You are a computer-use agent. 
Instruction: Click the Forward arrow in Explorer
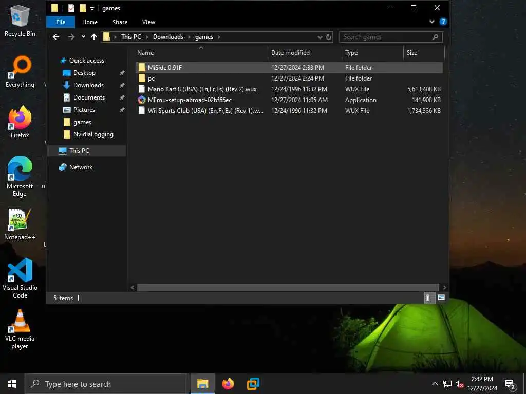[71, 37]
